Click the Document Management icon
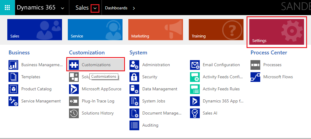311x139 pixels. coord(134,113)
